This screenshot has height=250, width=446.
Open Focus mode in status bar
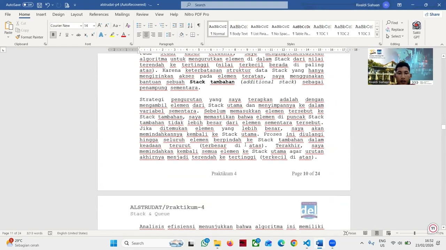[x=350, y=233]
